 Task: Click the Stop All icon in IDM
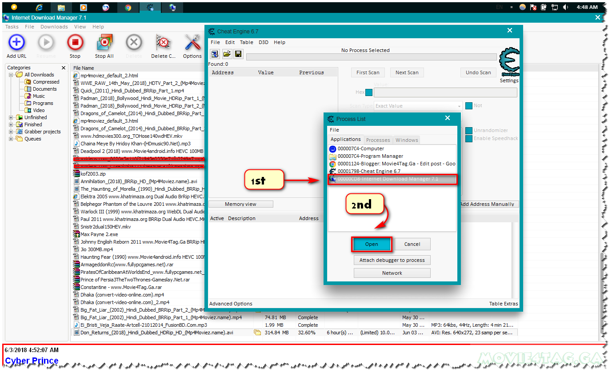click(104, 43)
